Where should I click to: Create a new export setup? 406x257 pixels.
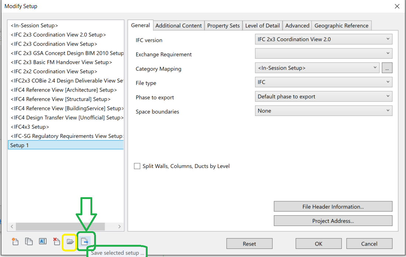pyautogui.click(x=15, y=241)
